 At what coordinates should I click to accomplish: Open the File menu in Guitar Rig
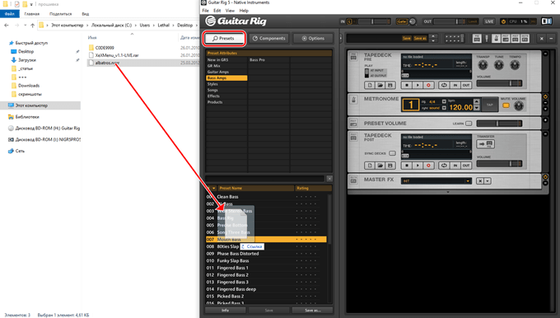pyautogui.click(x=206, y=11)
